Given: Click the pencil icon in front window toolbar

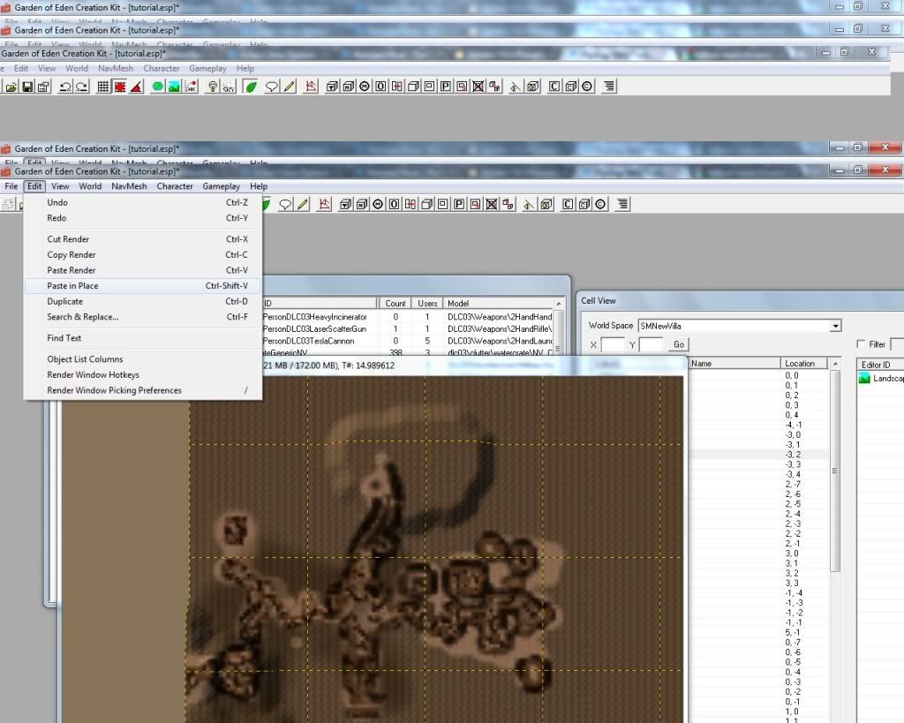Looking at the screenshot, I should tap(303, 204).
